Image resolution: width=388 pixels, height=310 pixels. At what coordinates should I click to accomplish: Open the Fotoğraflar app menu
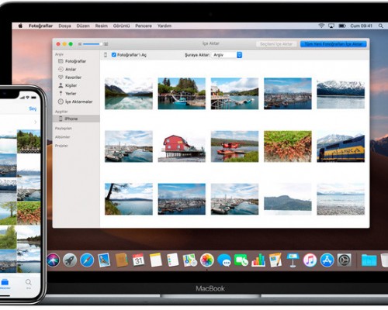[x=40, y=26]
